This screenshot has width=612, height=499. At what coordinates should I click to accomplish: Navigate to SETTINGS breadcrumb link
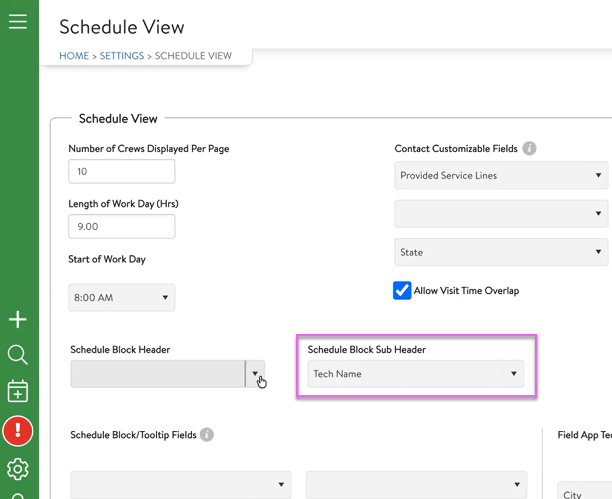click(x=122, y=56)
